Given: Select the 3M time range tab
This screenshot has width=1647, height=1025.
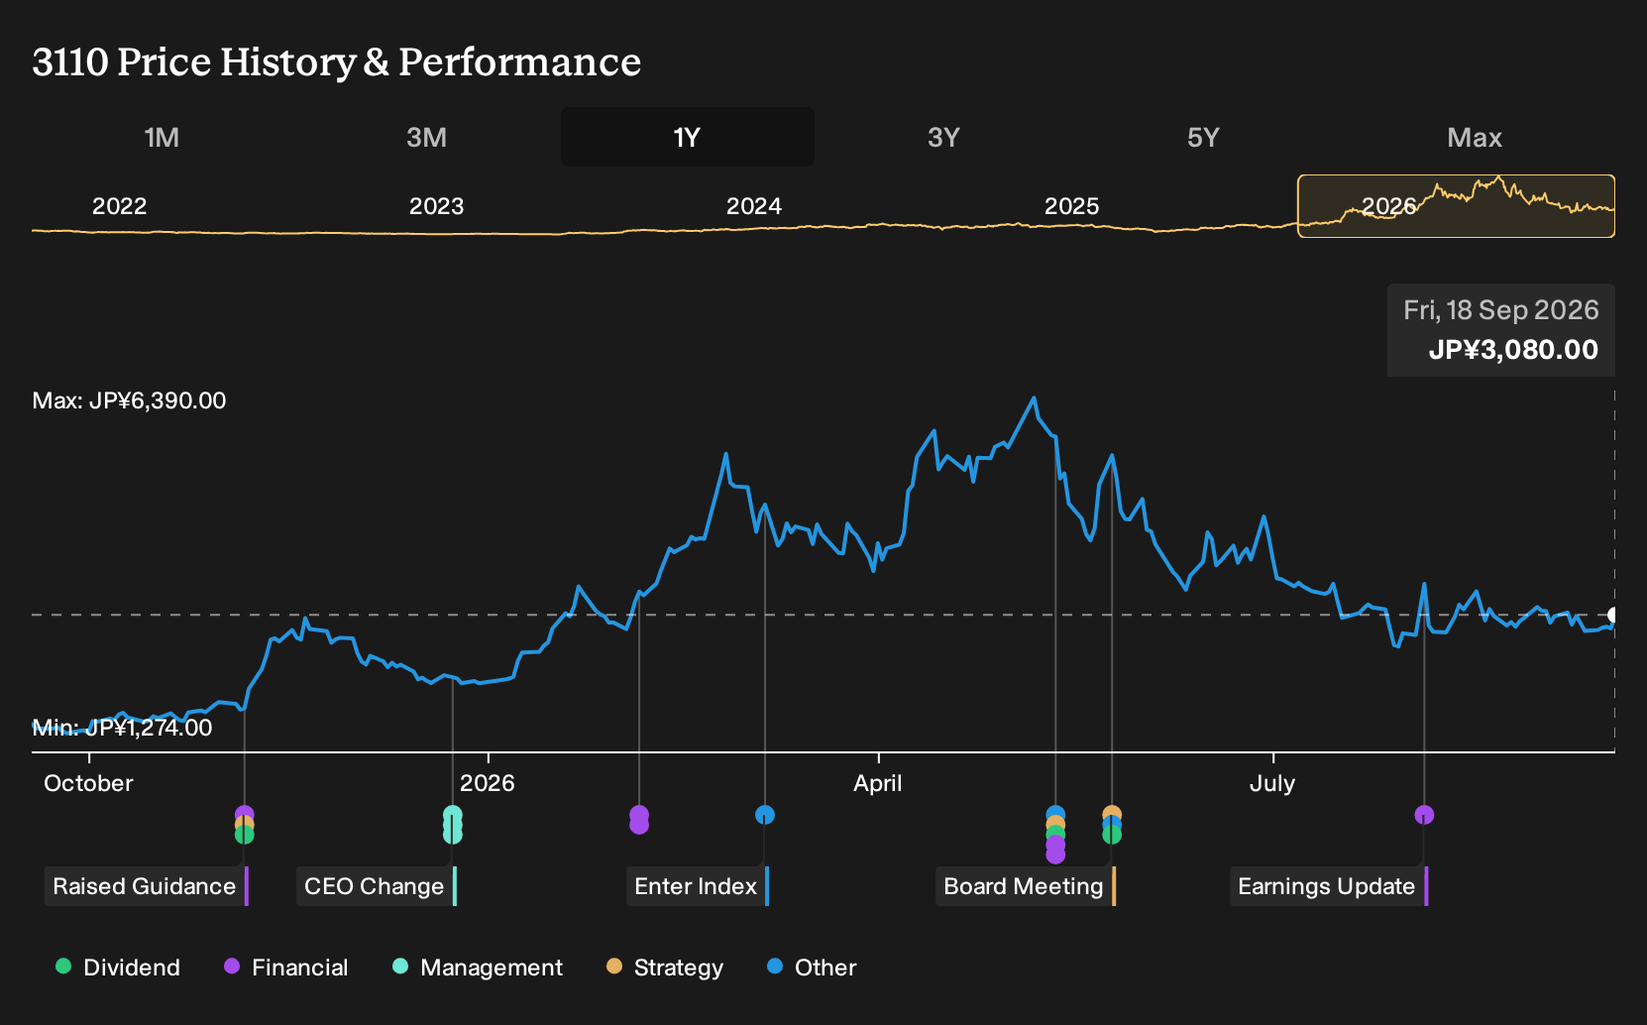Looking at the screenshot, I should [426, 137].
